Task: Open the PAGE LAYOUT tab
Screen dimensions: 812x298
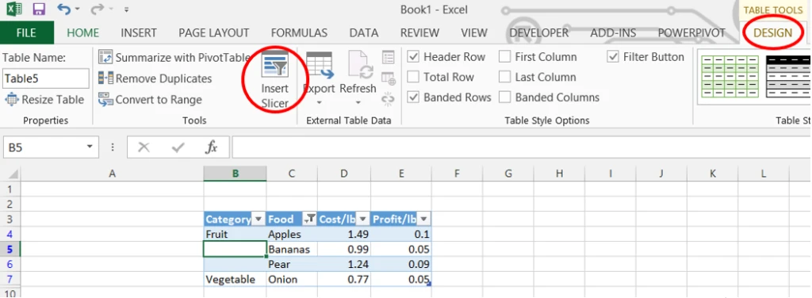Action: (x=214, y=32)
